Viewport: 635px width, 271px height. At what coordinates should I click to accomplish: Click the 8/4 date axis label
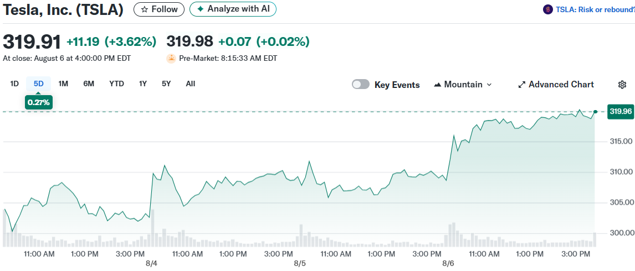tap(151, 263)
